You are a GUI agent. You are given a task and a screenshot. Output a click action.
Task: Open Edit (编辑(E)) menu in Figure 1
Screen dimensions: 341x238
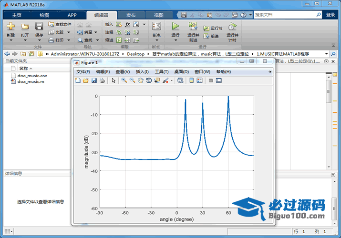(103, 72)
